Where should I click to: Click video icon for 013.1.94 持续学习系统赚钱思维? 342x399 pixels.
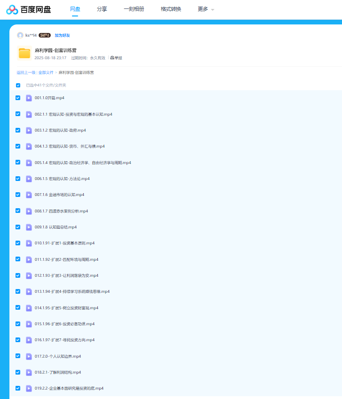(x=29, y=291)
